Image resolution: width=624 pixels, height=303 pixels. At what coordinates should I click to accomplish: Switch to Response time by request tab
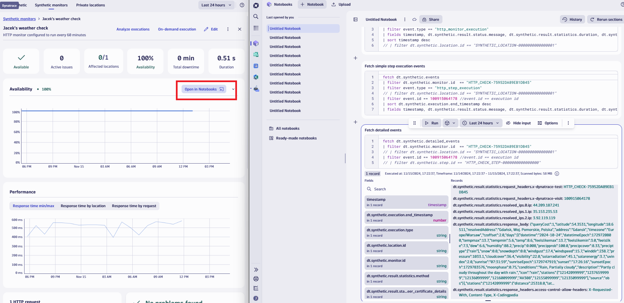point(134,206)
